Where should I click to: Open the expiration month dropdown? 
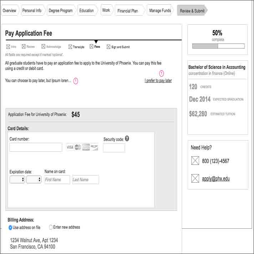point(17,179)
